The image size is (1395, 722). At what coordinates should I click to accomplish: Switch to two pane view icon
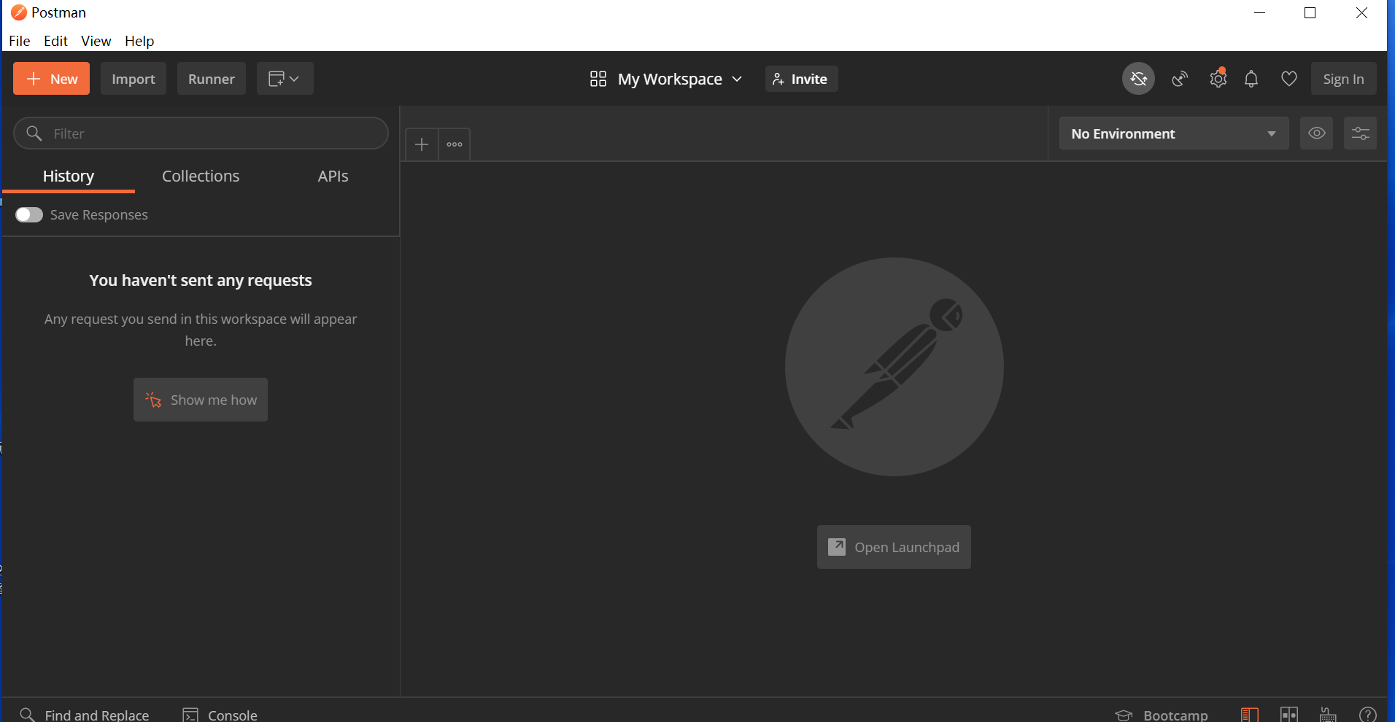1289,715
